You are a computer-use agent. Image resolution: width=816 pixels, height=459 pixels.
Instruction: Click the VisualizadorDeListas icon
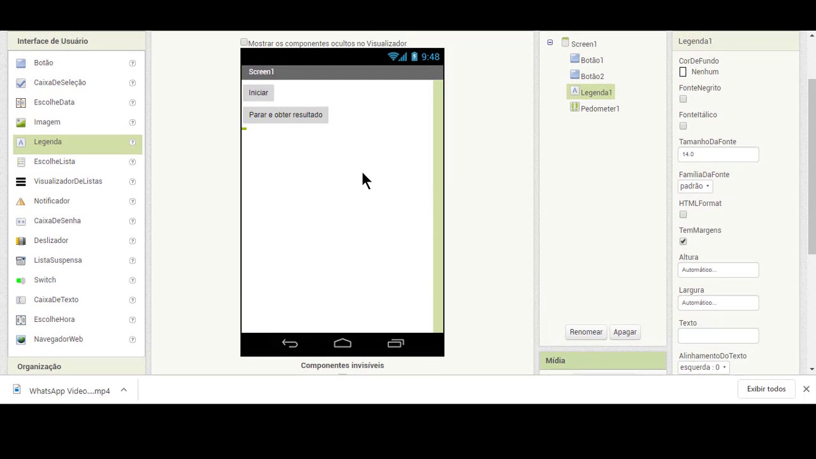click(21, 182)
